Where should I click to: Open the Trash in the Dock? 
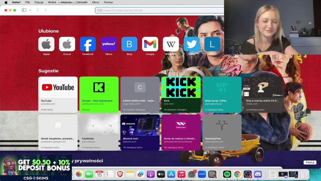(x=304, y=174)
